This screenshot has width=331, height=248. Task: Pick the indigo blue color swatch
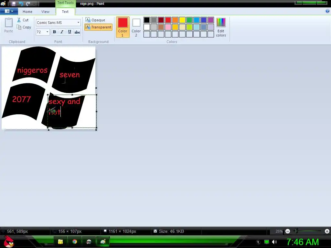tap(204, 20)
